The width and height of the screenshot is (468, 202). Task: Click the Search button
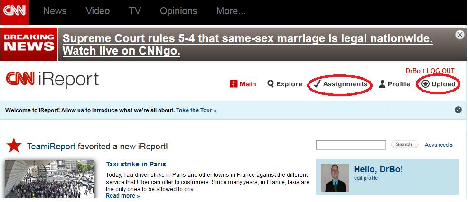tap(404, 145)
